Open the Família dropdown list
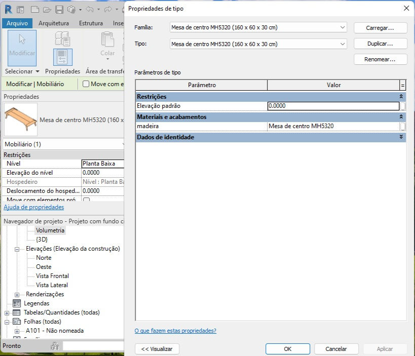The width and height of the screenshot is (415, 356). pos(258,27)
